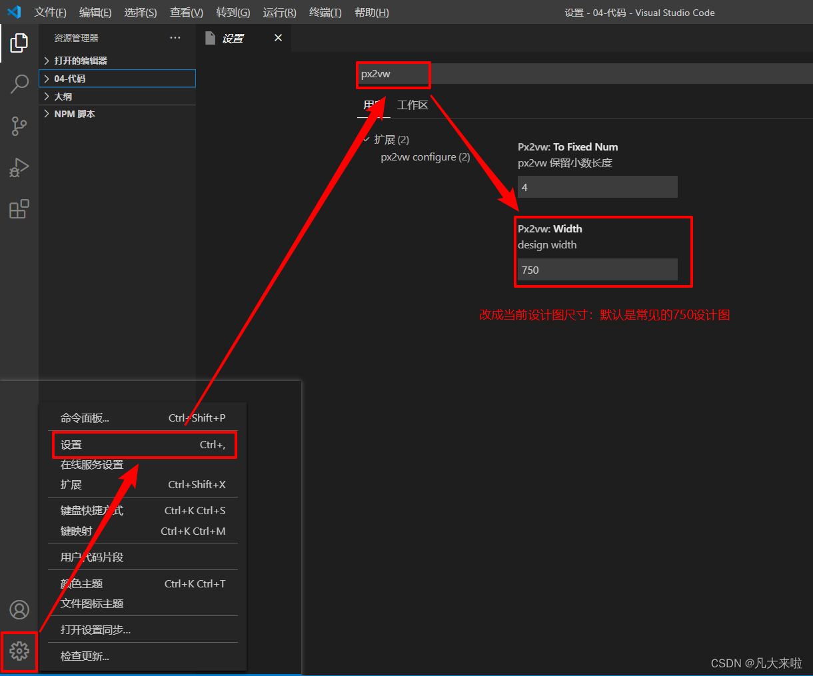Click the VS Code logo icon

pos(14,12)
